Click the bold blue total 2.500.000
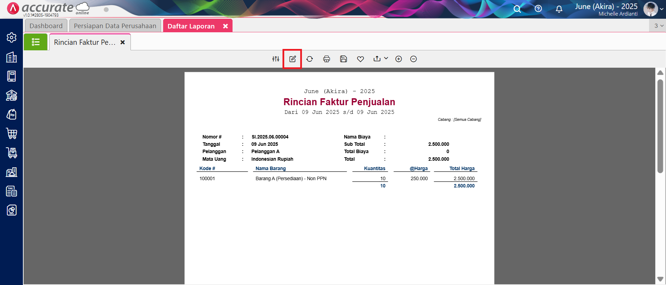The image size is (666, 285). tap(464, 186)
